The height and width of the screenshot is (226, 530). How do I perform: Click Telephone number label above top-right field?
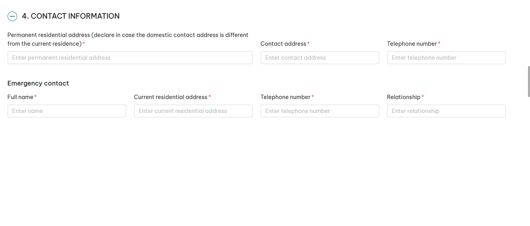point(412,44)
